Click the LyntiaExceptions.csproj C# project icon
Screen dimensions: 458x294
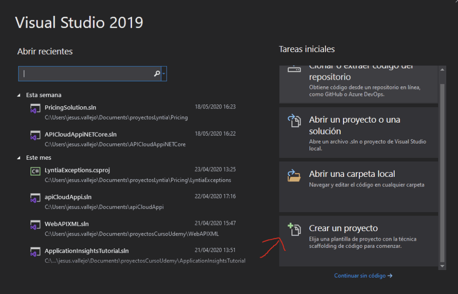point(35,171)
